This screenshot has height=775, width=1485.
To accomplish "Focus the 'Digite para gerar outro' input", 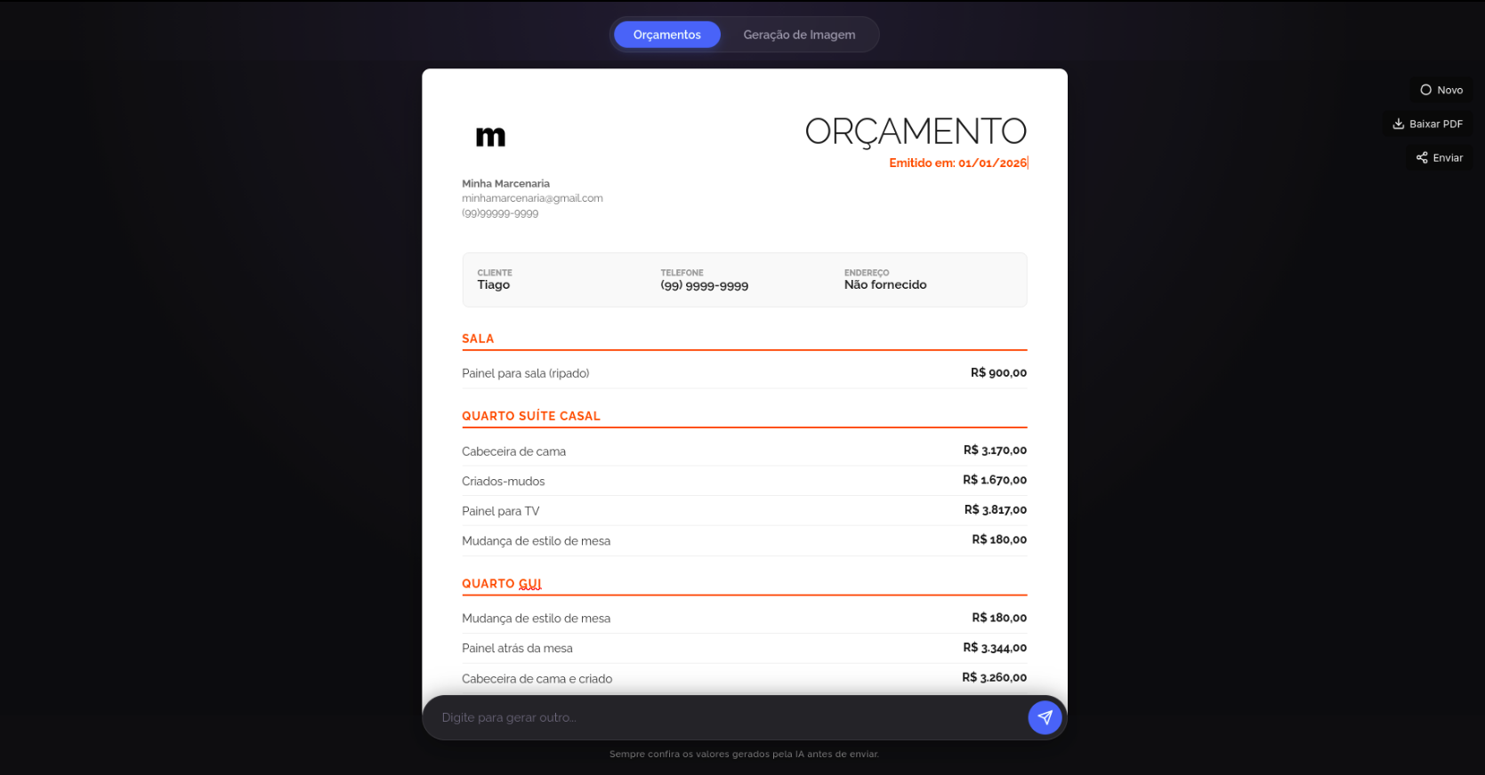I will (x=725, y=717).
